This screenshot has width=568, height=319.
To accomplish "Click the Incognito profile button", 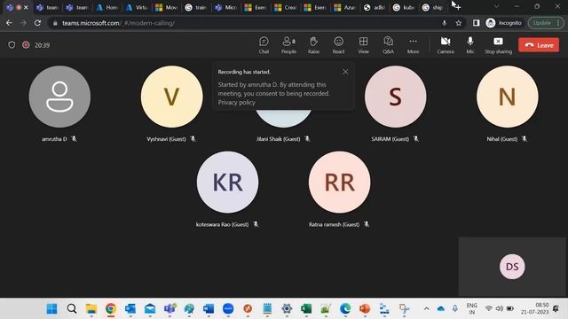I will [504, 23].
